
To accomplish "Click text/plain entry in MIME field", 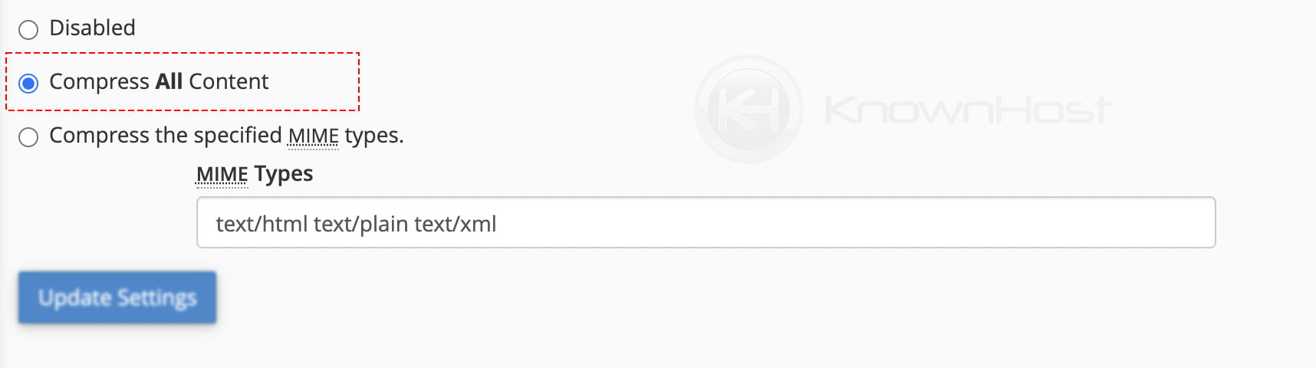I will tap(360, 224).
